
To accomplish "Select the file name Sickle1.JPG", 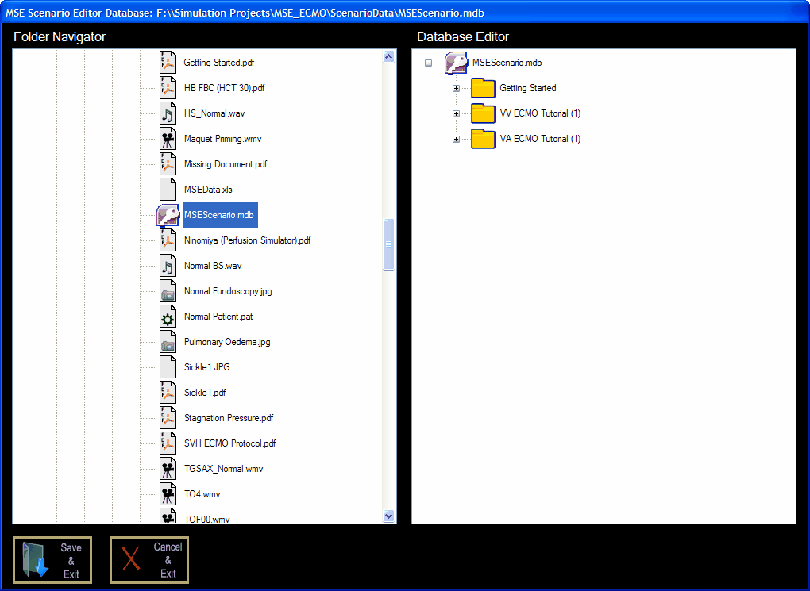I will 207,367.
